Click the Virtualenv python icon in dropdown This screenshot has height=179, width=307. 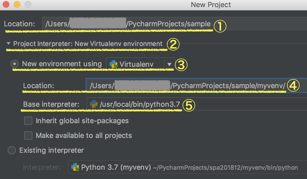(x=113, y=64)
